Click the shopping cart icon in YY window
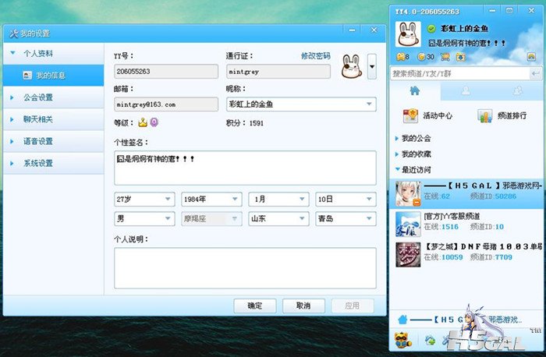Screen dimensions: 546x357 tap(445, 57)
